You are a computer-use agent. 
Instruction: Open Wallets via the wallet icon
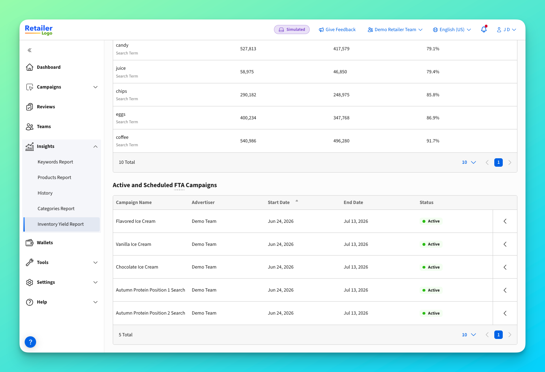[30, 243]
